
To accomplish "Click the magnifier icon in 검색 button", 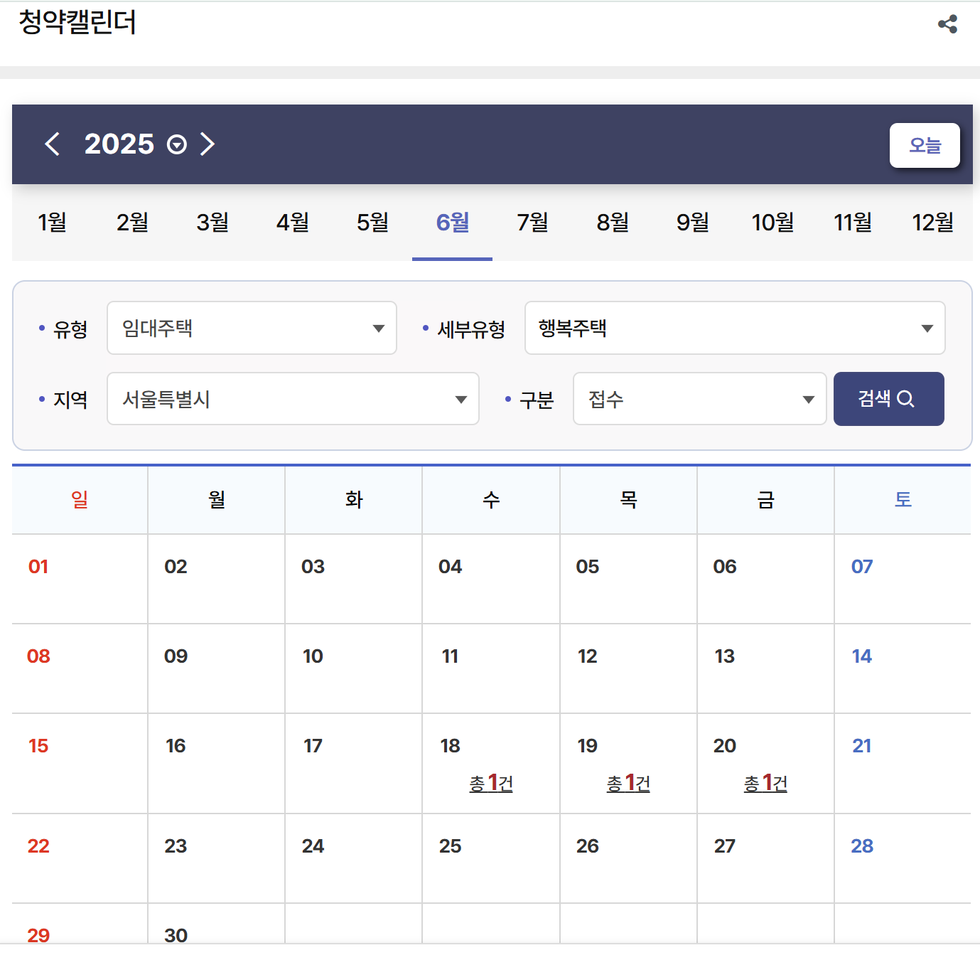I will (905, 399).
